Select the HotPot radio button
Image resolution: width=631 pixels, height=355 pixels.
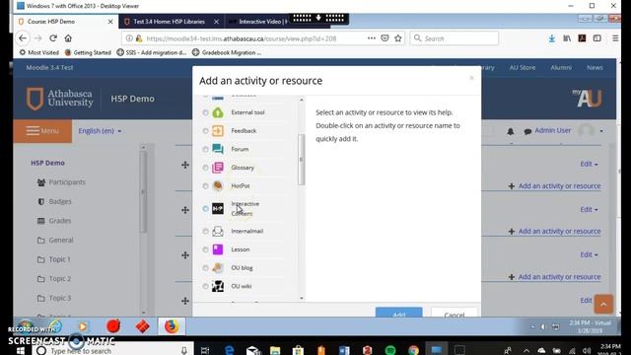(x=206, y=186)
